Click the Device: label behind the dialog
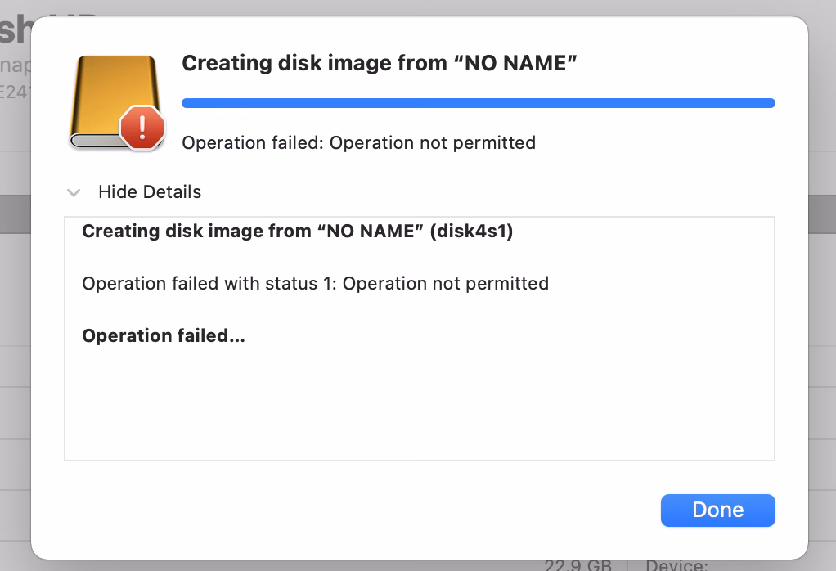The image size is (836, 571). point(675,564)
